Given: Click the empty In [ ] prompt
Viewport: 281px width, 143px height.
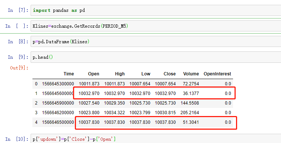Looking at the screenshot, I should (x=17, y=26).
